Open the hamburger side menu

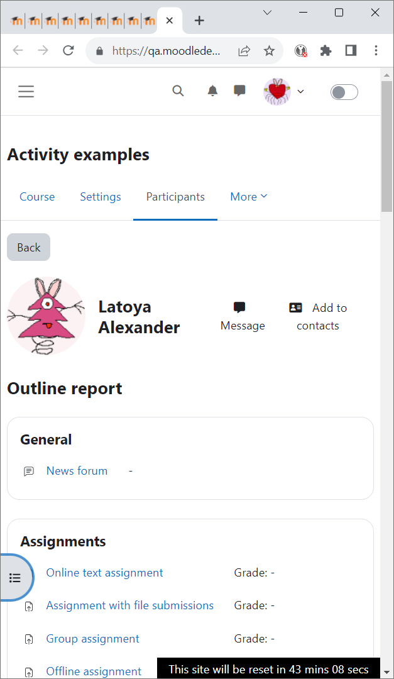coord(26,91)
